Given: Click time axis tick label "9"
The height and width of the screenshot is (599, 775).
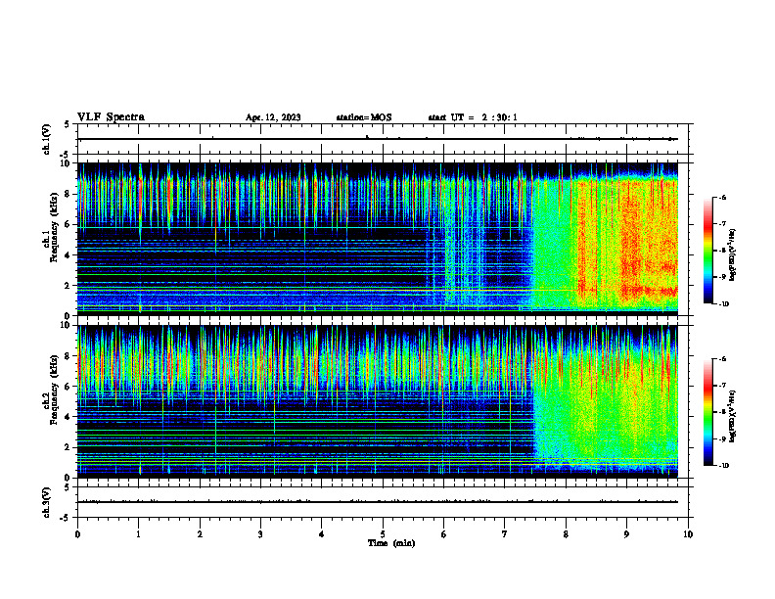Looking at the screenshot, I should tap(626, 534).
